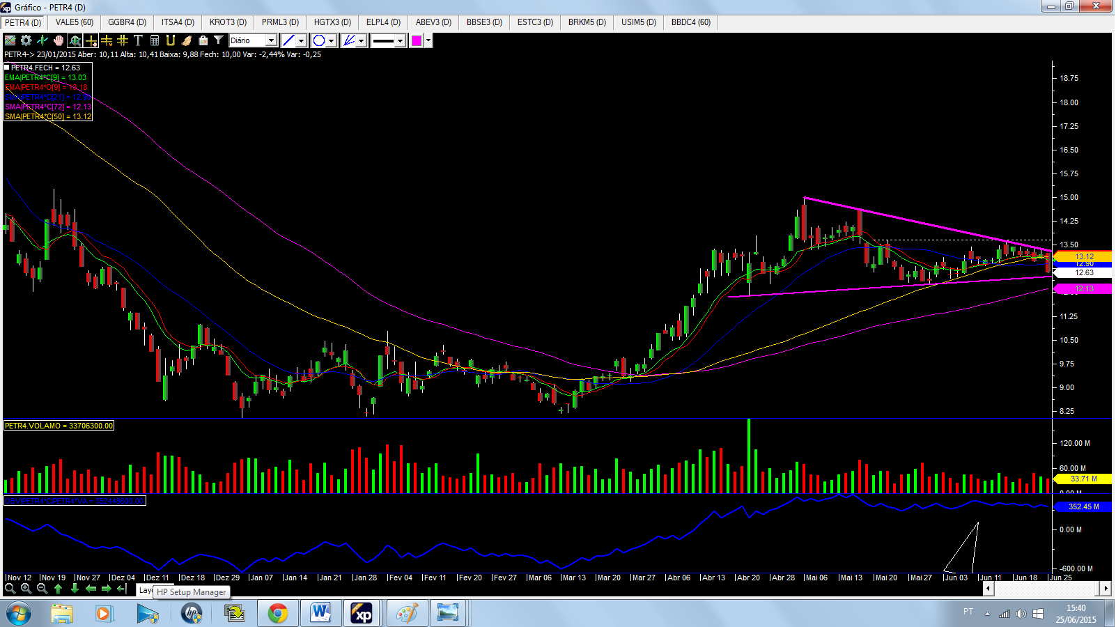Click the chart type icon in toolbar
This screenshot has width=1116, height=627.
click(10, 40)
